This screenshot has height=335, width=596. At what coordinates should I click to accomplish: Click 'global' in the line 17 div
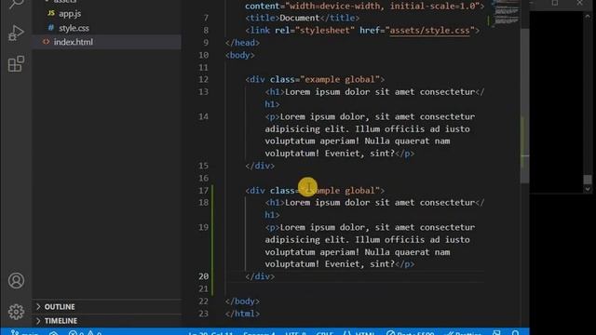pyautogui.click(x=359, y=190)
